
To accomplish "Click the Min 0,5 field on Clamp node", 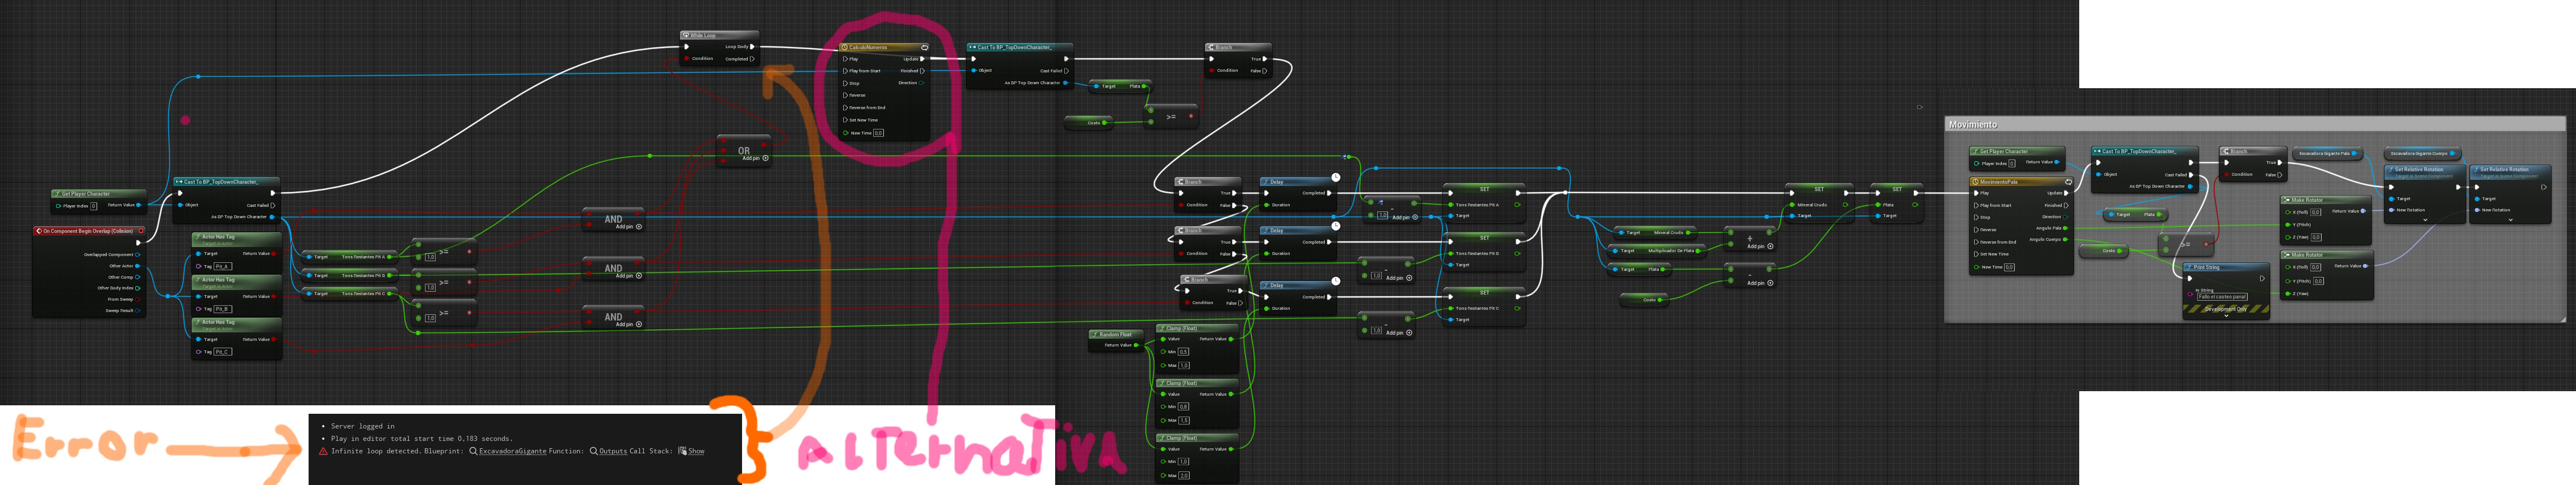I will pyautogui.click(x=1184, y=352).
